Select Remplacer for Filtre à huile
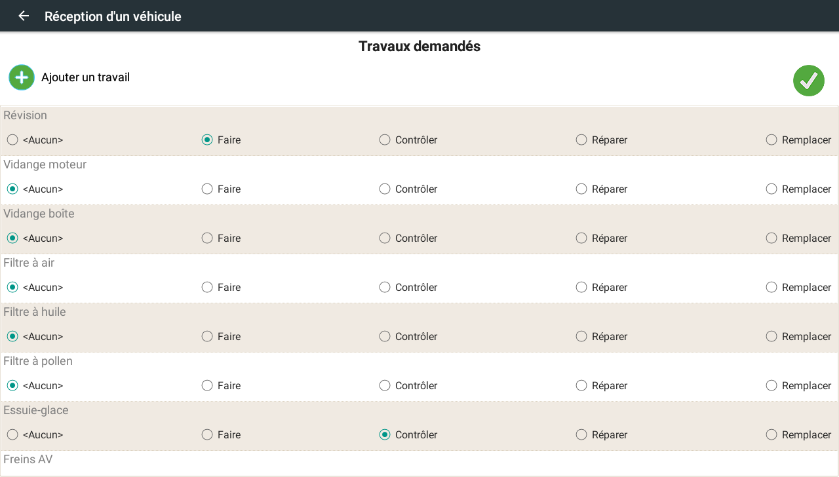The height and width of the screenshot is (477, 839). point(771,336)
